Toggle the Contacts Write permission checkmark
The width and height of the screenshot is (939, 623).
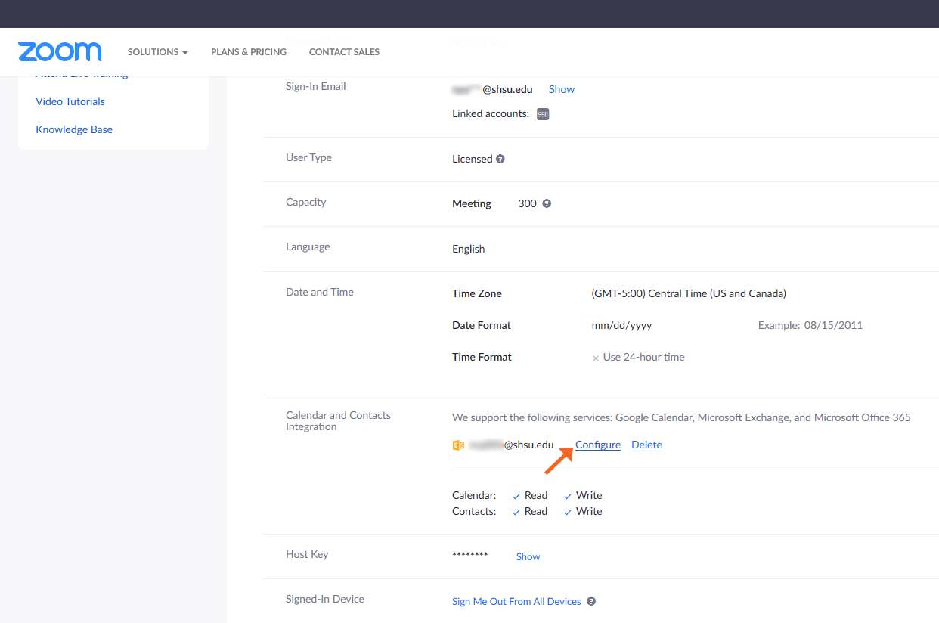tap(568, 511)
